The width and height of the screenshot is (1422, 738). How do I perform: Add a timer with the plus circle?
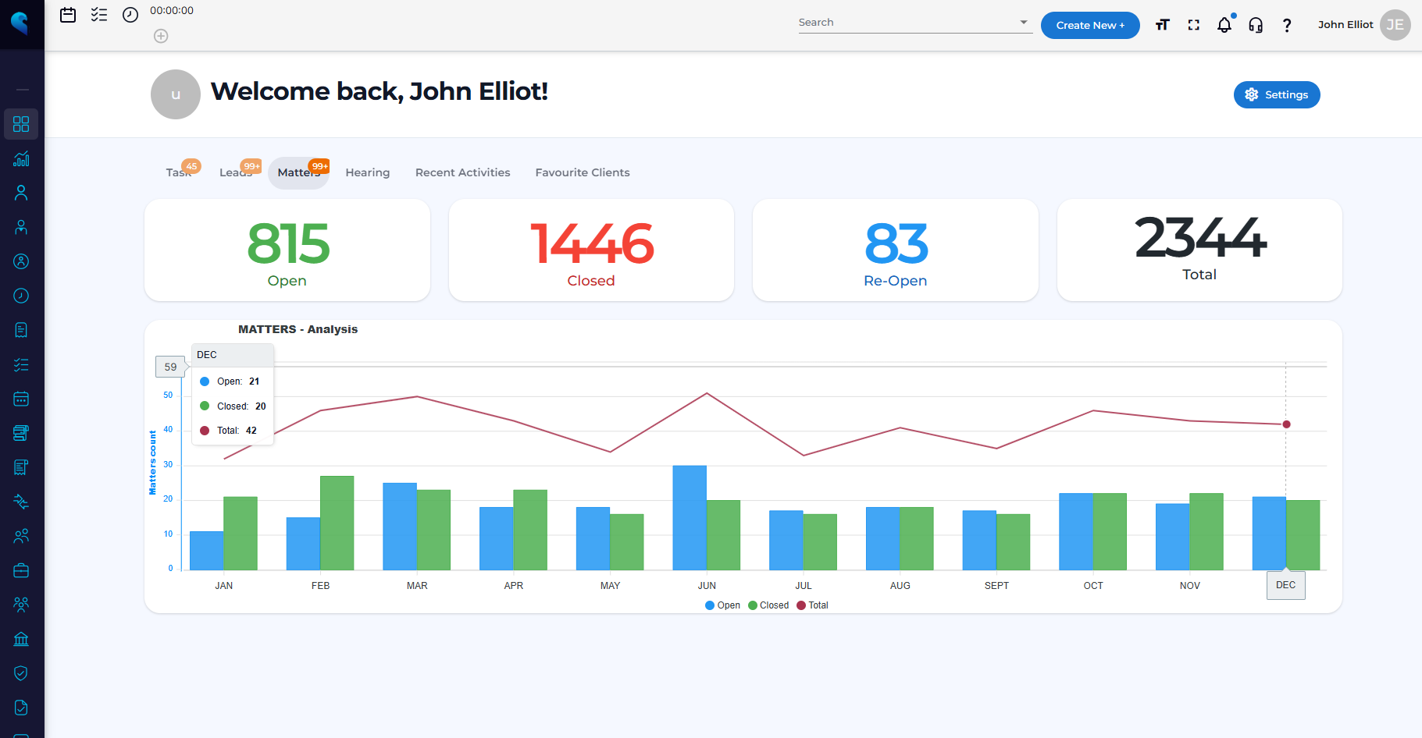pos(161,36)
